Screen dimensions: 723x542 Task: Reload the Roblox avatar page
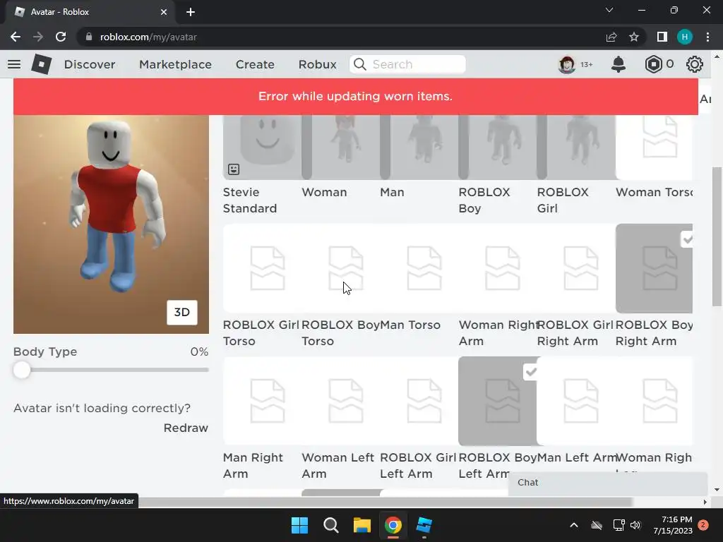coord(61,37)
